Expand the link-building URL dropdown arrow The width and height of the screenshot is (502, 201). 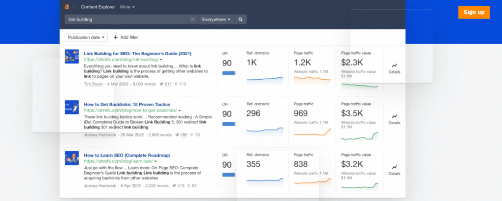click(161, 60)
